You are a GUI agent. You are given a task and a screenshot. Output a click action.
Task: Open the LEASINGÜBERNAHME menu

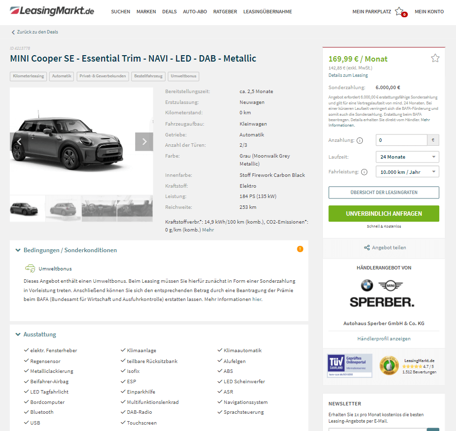[268, 12]
